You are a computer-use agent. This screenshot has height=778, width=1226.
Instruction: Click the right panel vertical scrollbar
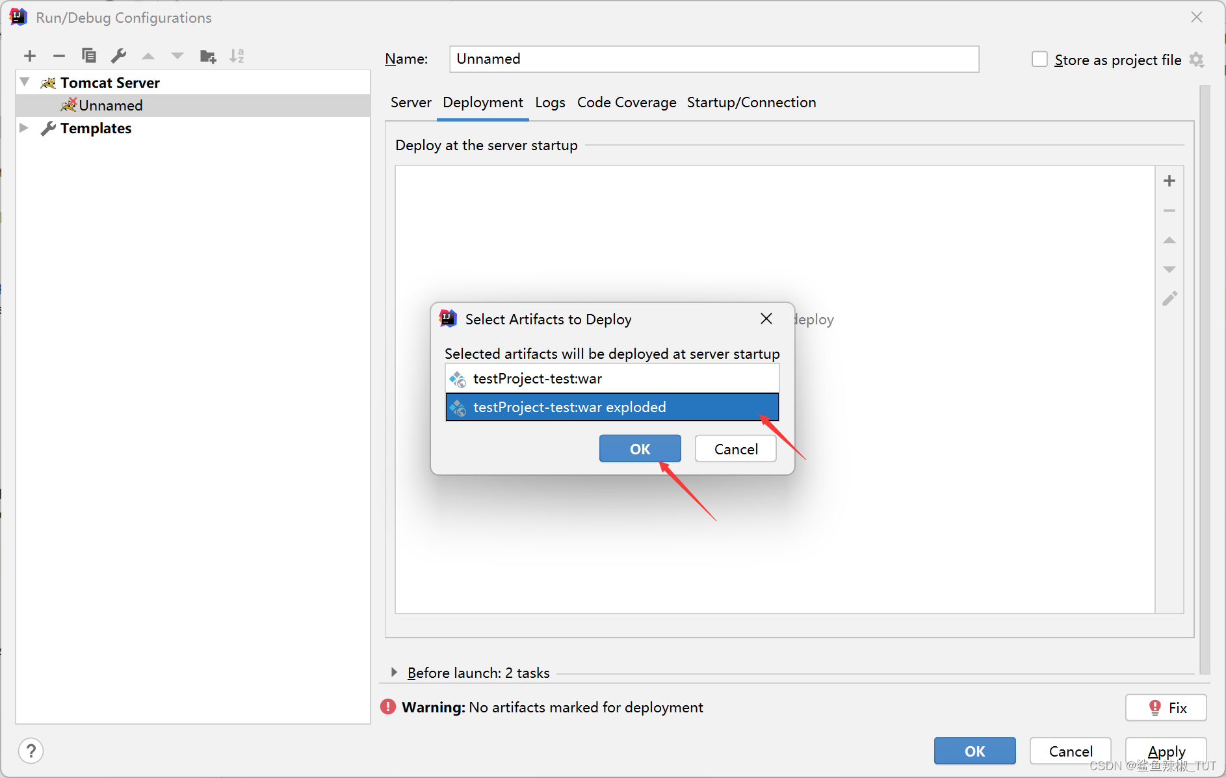pyautogui.click(x=1205, y=379)
